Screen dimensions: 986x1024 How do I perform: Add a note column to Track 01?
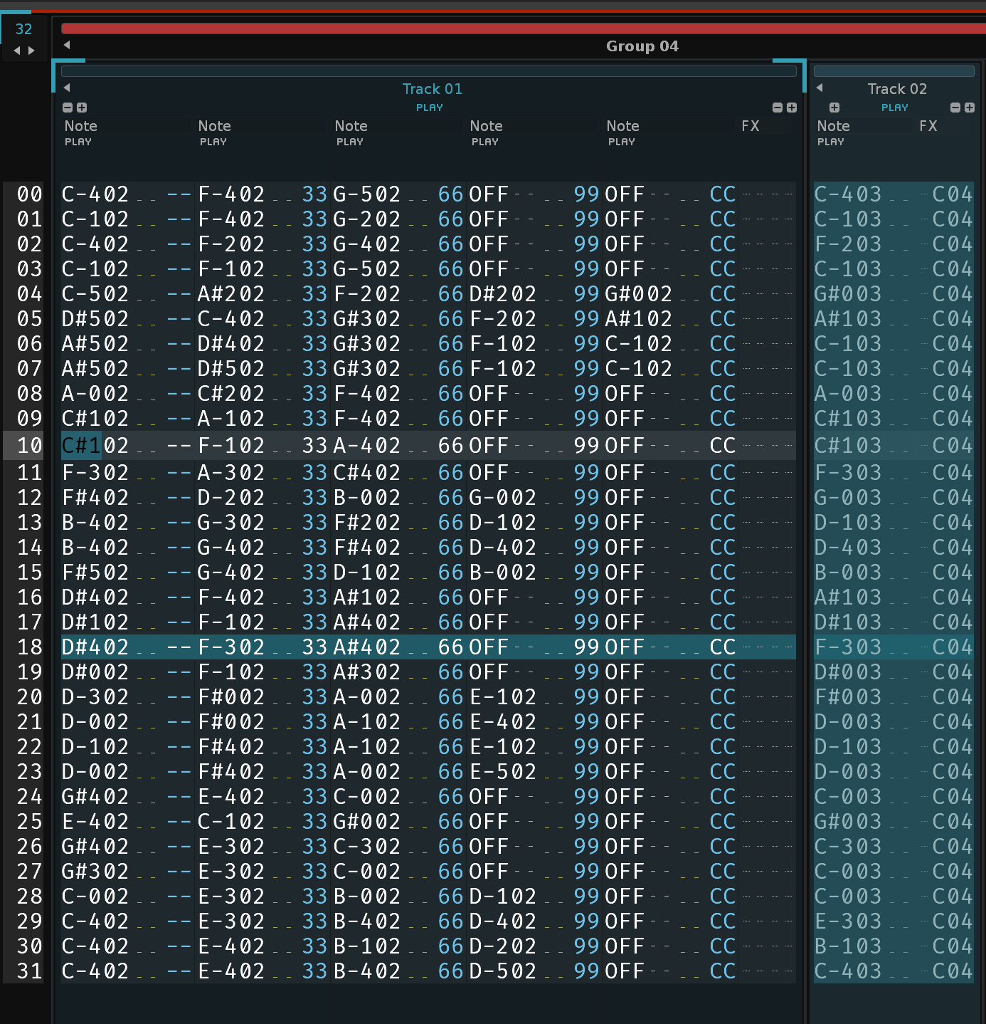click(x=82, y=108)
